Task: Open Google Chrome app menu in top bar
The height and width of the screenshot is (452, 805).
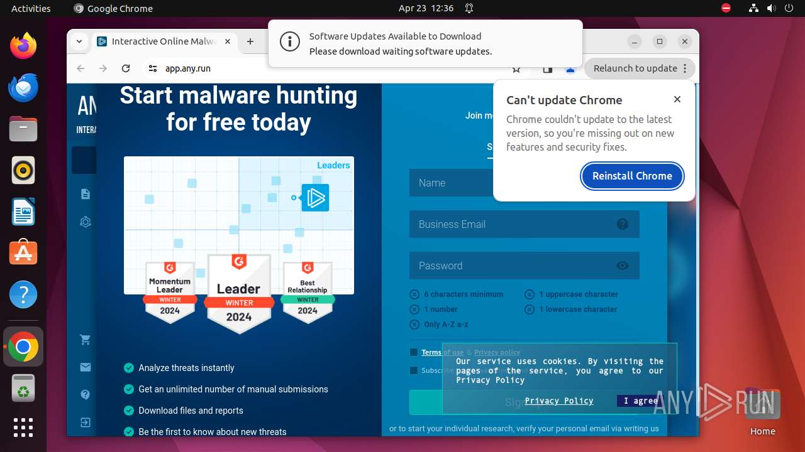Action: click(x=113, y=8)
